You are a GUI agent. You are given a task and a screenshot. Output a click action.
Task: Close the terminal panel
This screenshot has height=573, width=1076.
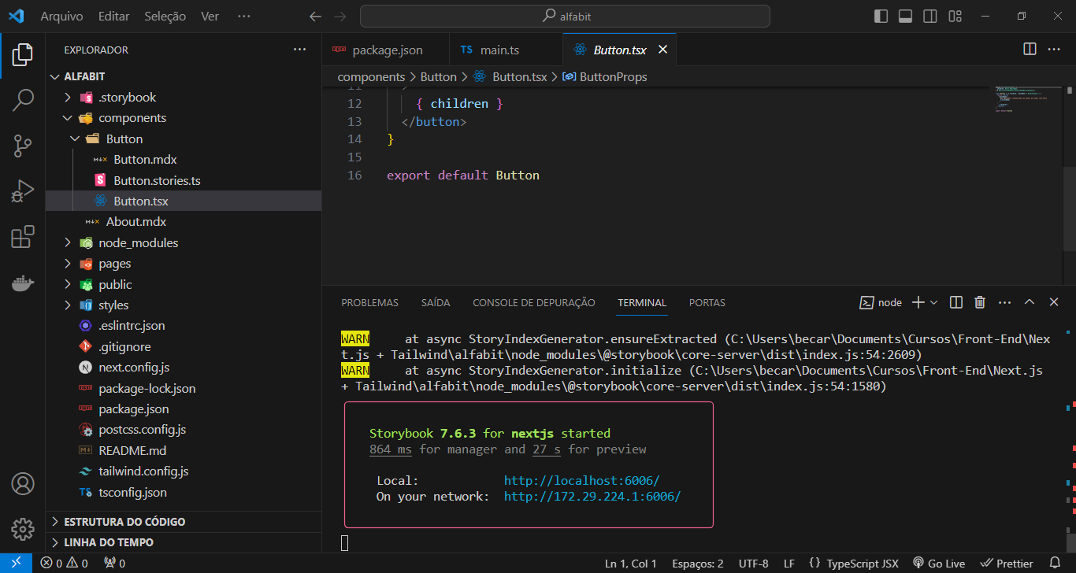pyautogui.click(x=1054, y=302)
